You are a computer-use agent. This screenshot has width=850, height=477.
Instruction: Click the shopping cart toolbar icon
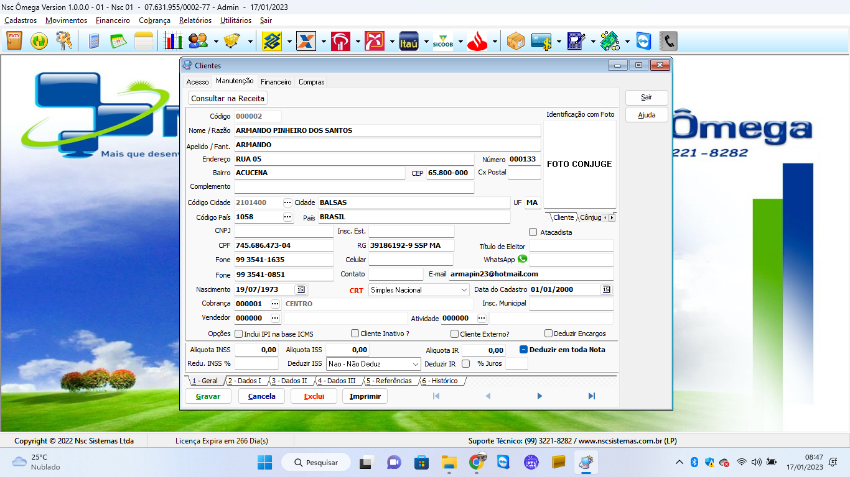232,42
